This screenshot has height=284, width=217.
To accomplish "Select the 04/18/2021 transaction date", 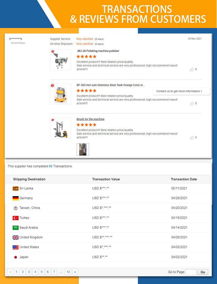I will (x=179, y=218).
